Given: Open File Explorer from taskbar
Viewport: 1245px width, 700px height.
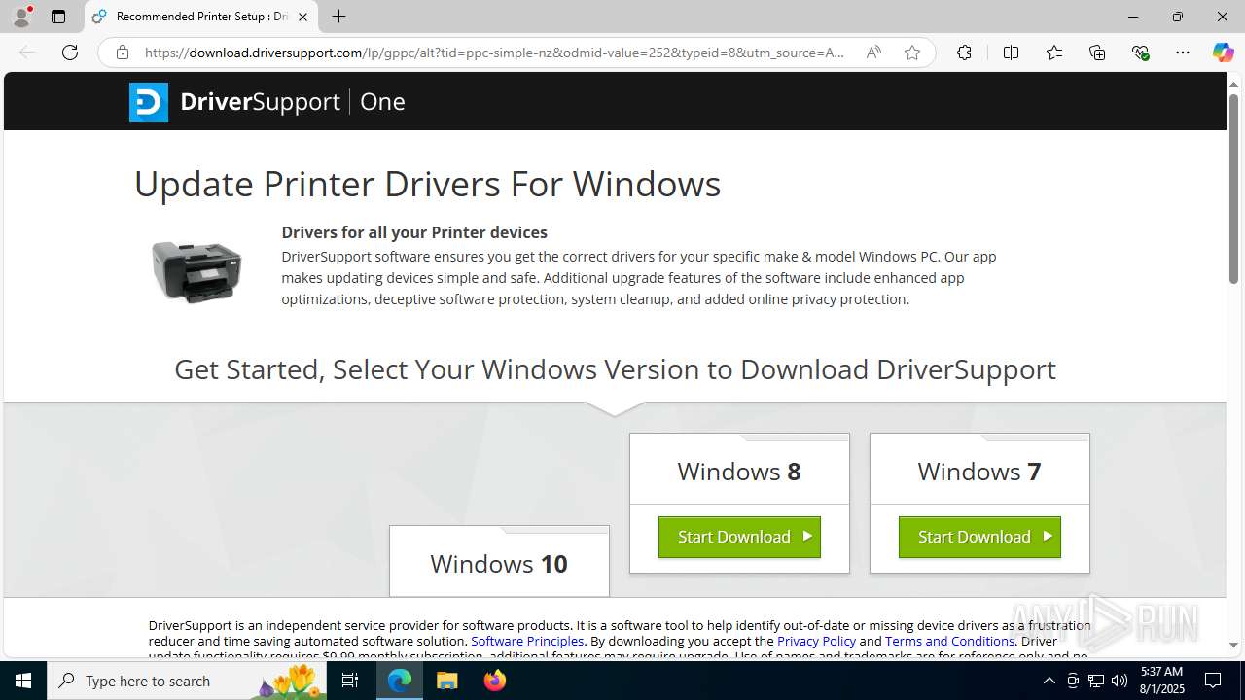Looking at the screenshot, I should pos(447,681).
